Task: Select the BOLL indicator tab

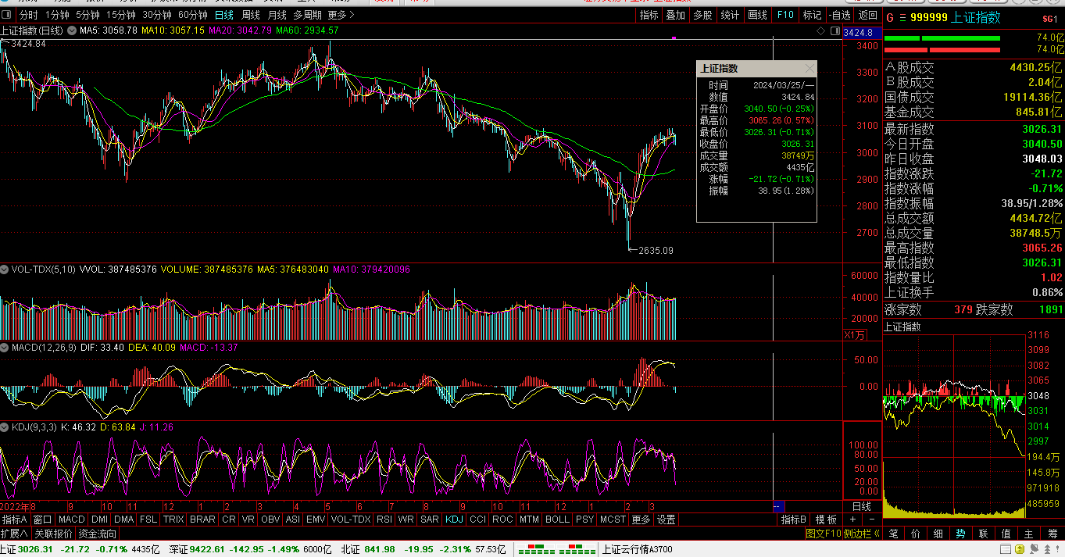Action: 558,520
